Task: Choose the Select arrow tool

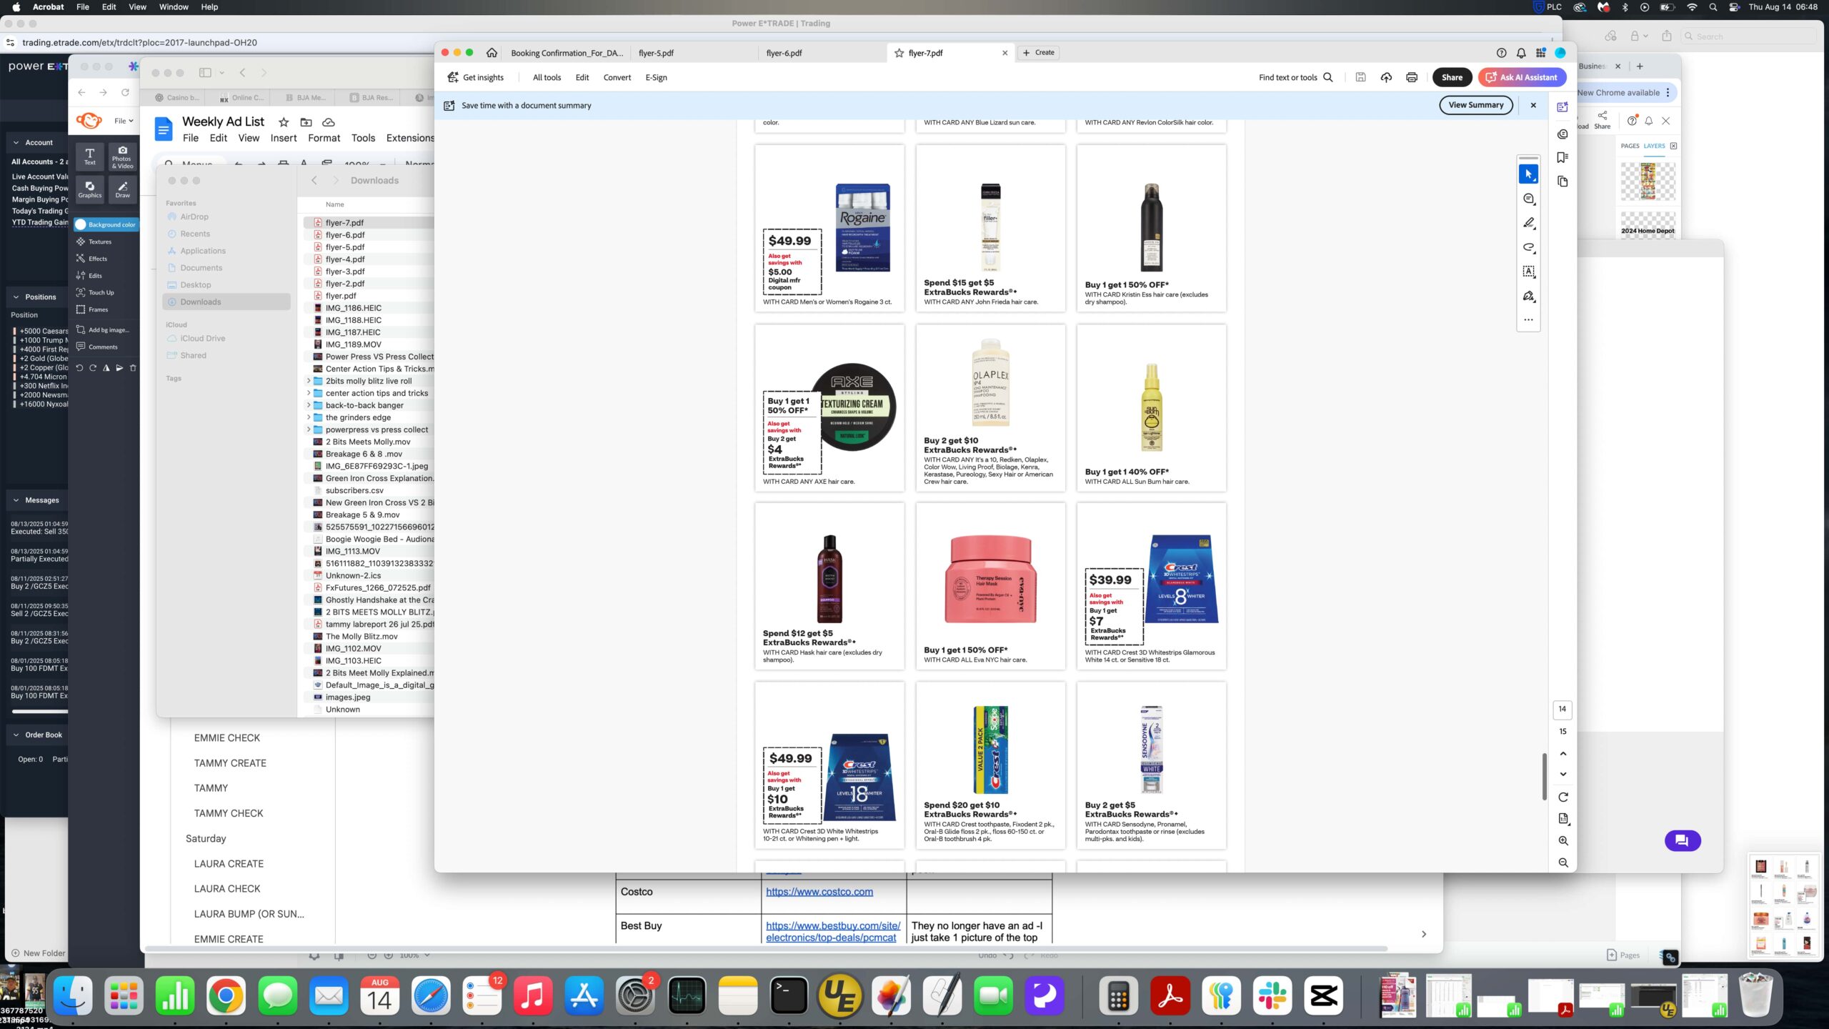Action: click(1528, 174)
